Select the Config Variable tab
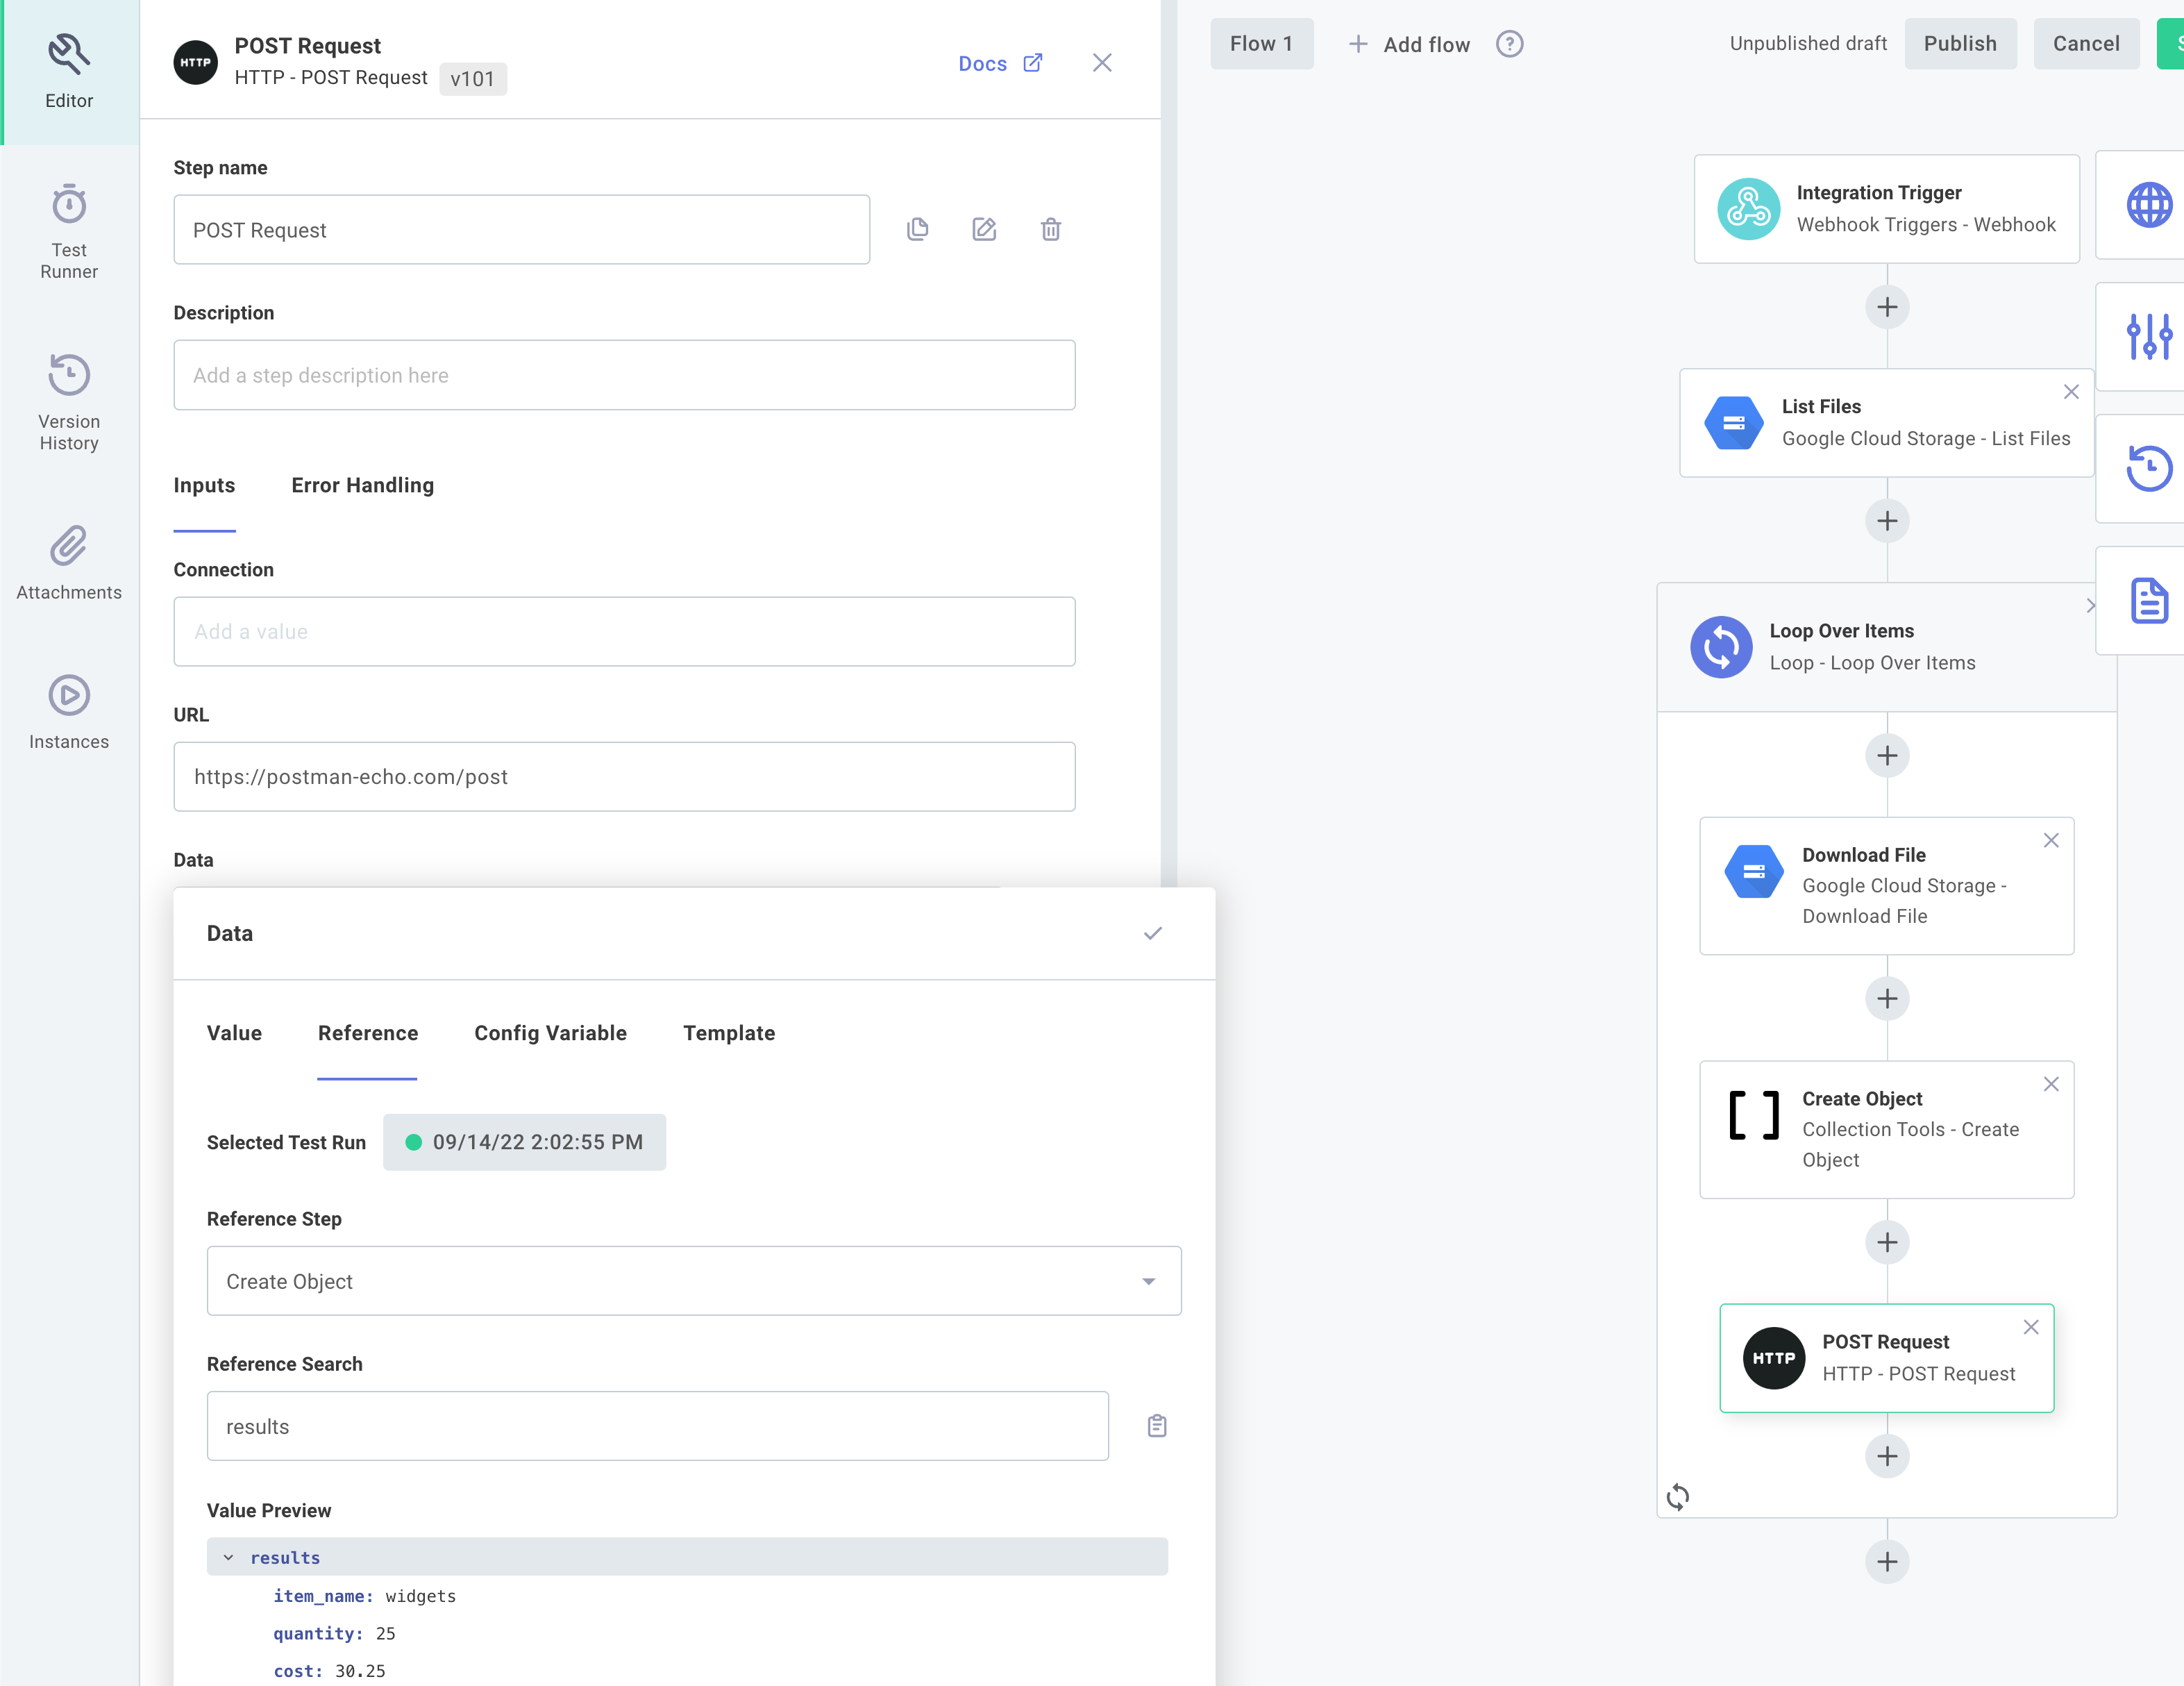This screenshot has height=1686, width=2184. click(x=550, y=1033)
